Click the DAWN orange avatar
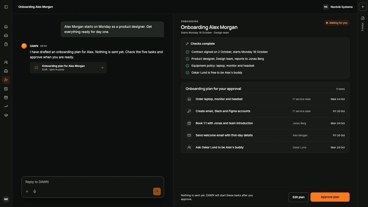Image resolution: width=368 pixels, height=207 pixels. click(24, 46)
